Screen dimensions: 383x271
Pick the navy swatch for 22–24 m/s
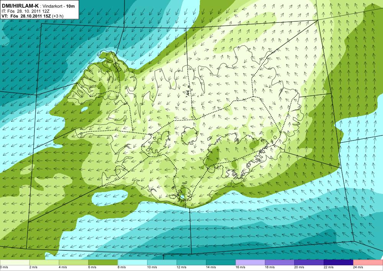pyautogui.click(x=339, y=263)
